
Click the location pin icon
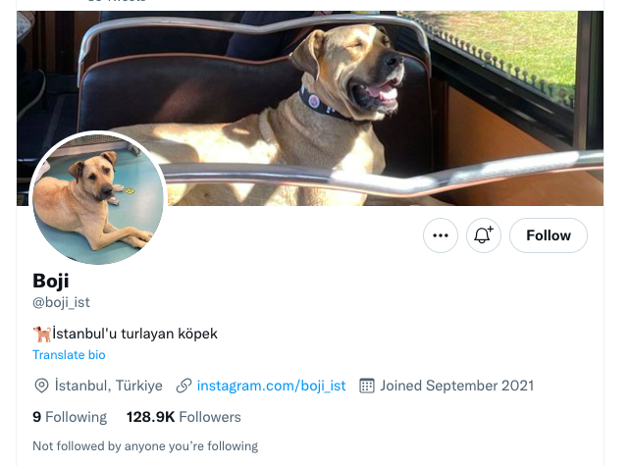coord(41,386)
